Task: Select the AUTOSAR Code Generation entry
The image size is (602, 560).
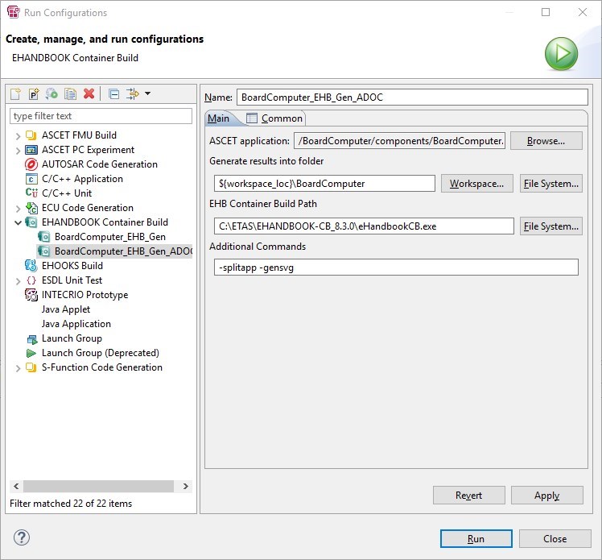Action: click(100, 164)
